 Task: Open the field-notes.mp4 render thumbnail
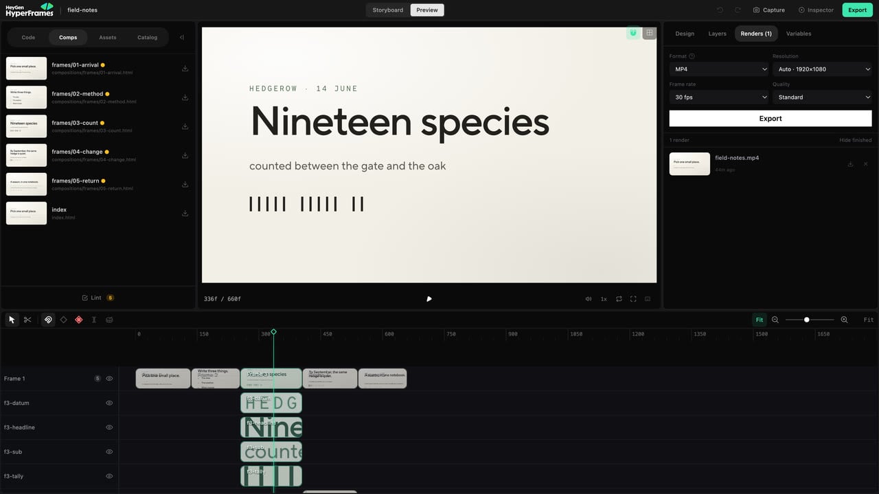point(689,164)
